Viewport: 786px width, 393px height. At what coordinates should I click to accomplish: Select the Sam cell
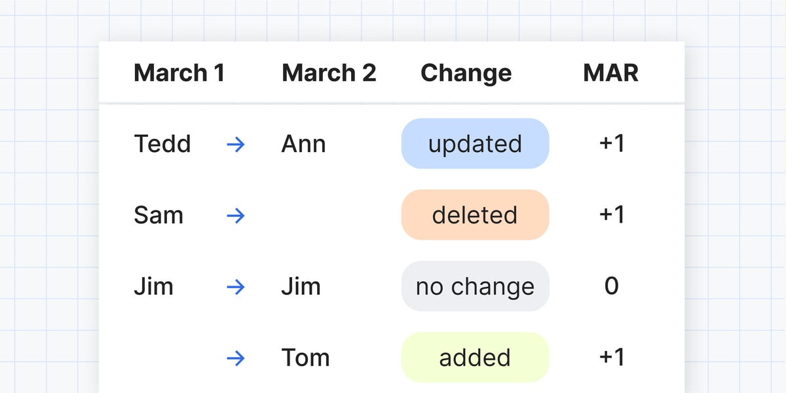coord(159,215)
